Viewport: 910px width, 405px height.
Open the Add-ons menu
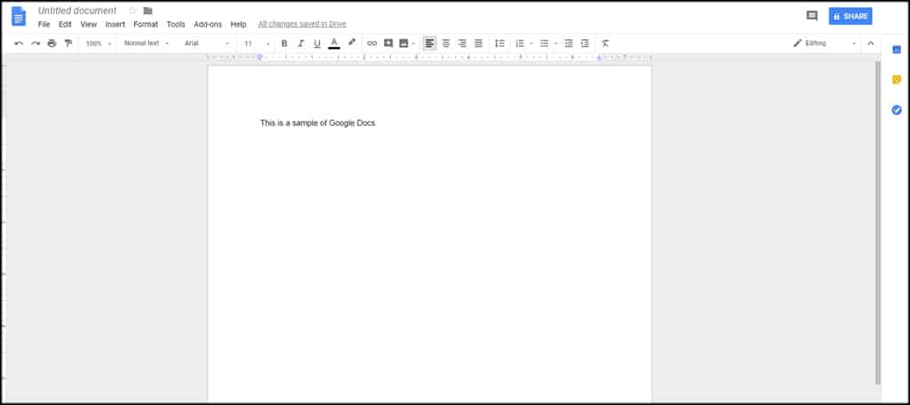pyautogui.click(x=208, y=24)
